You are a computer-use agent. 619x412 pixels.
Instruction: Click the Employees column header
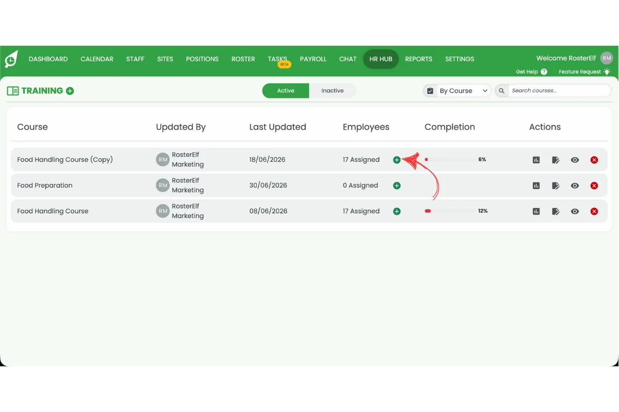click(x=366, y=127)
